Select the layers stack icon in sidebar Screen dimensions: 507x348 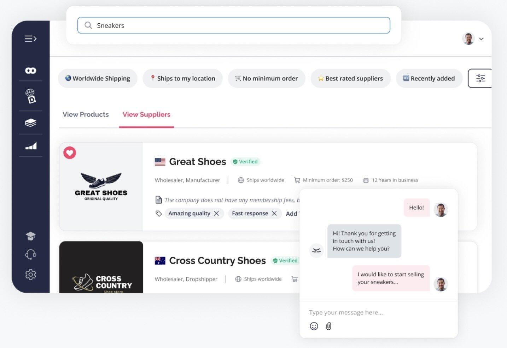[30, 122]
